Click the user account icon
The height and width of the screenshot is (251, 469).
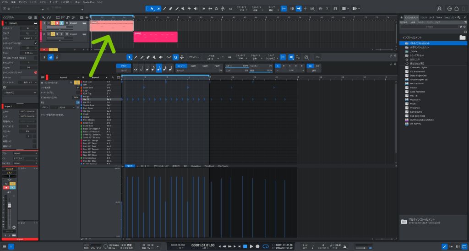(x=439, y=8)
